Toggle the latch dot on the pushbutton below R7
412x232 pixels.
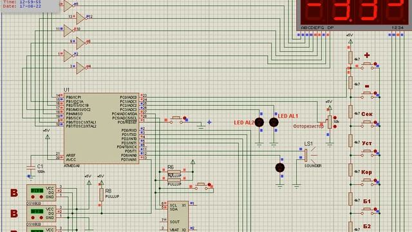[209, 185]
